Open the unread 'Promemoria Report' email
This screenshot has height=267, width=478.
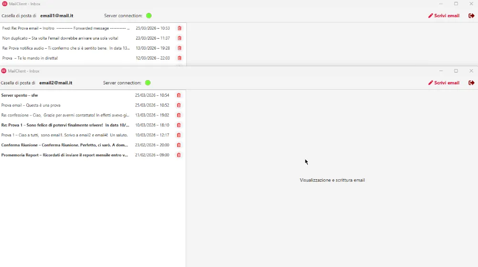(x=93, y=155)
